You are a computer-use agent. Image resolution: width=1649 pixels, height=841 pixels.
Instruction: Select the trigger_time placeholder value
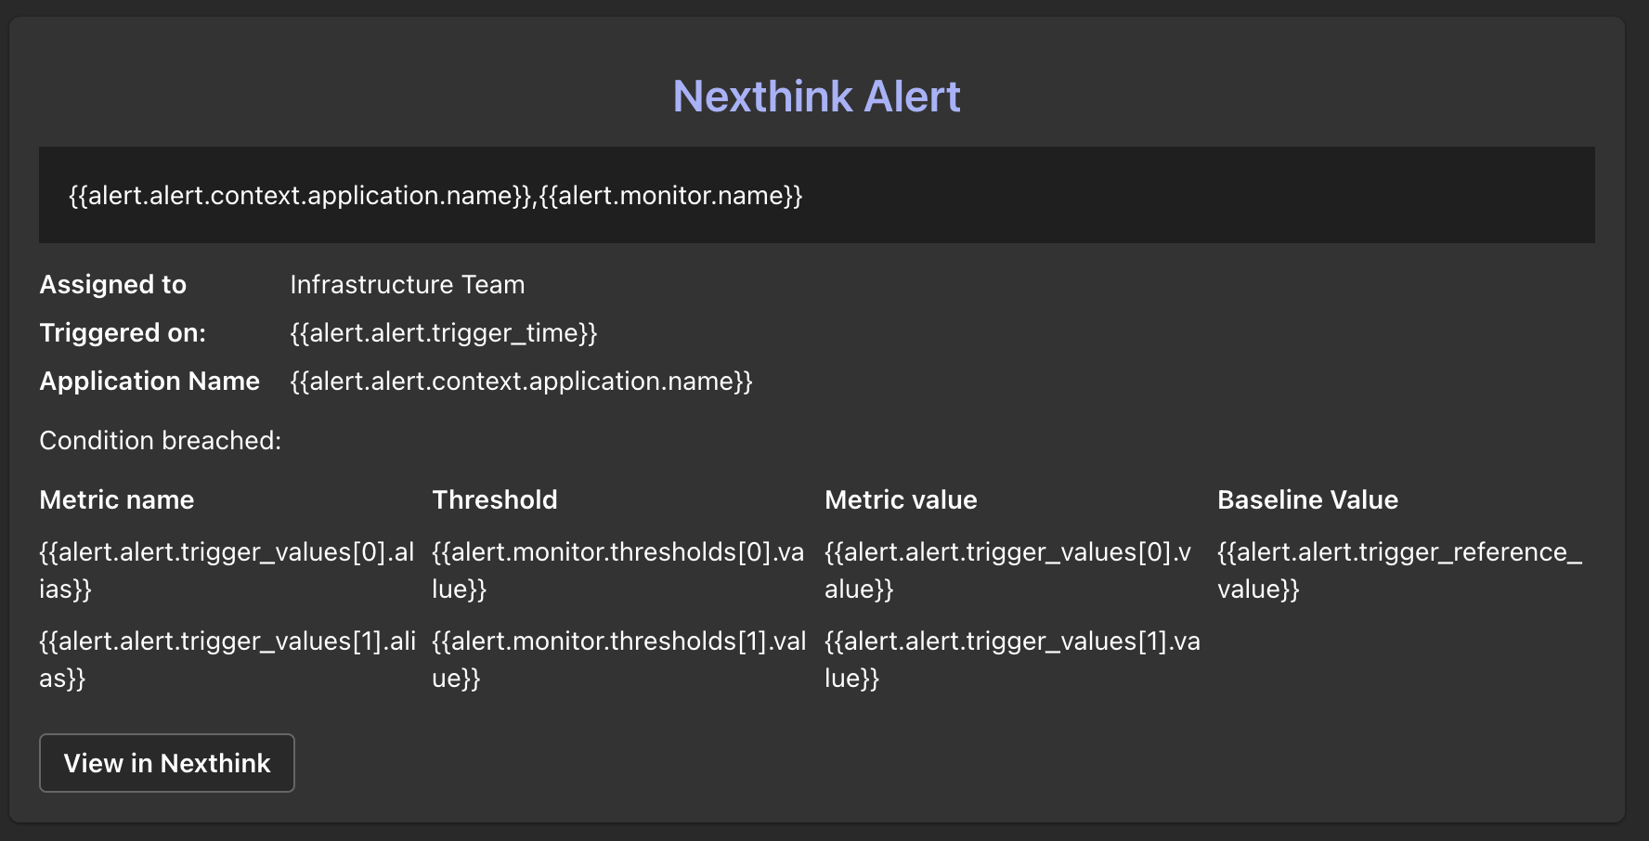coord(444,332)
